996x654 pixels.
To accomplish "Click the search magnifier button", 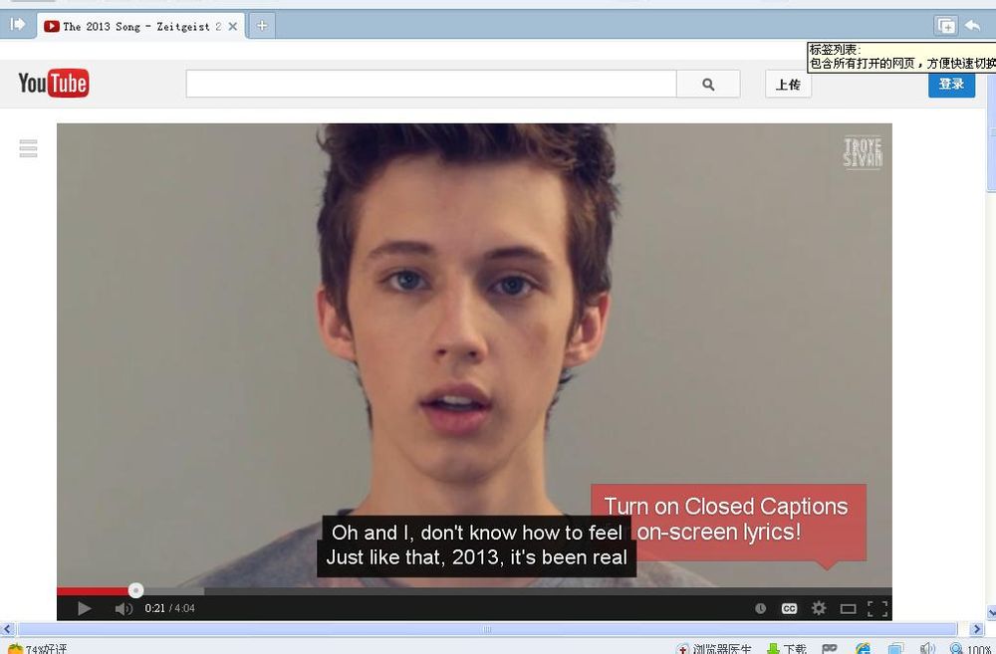I will [x=708, y=84].
